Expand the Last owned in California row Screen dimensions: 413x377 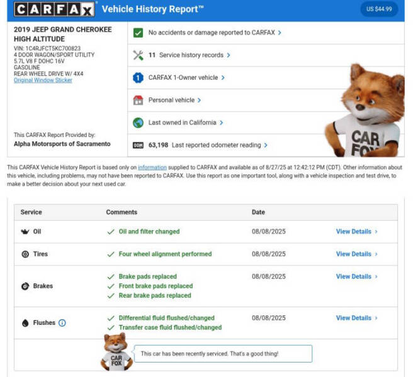(186, 123)
